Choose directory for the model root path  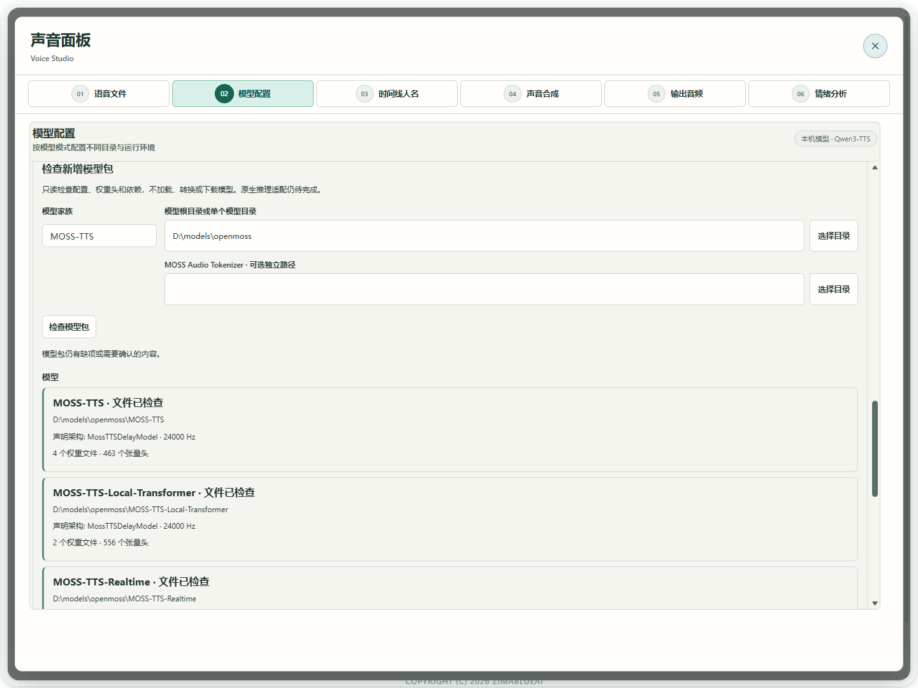coord(834,236)
